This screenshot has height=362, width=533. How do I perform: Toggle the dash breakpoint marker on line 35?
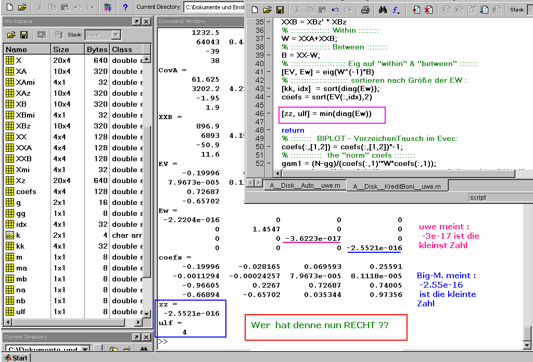tap(269, 22)
